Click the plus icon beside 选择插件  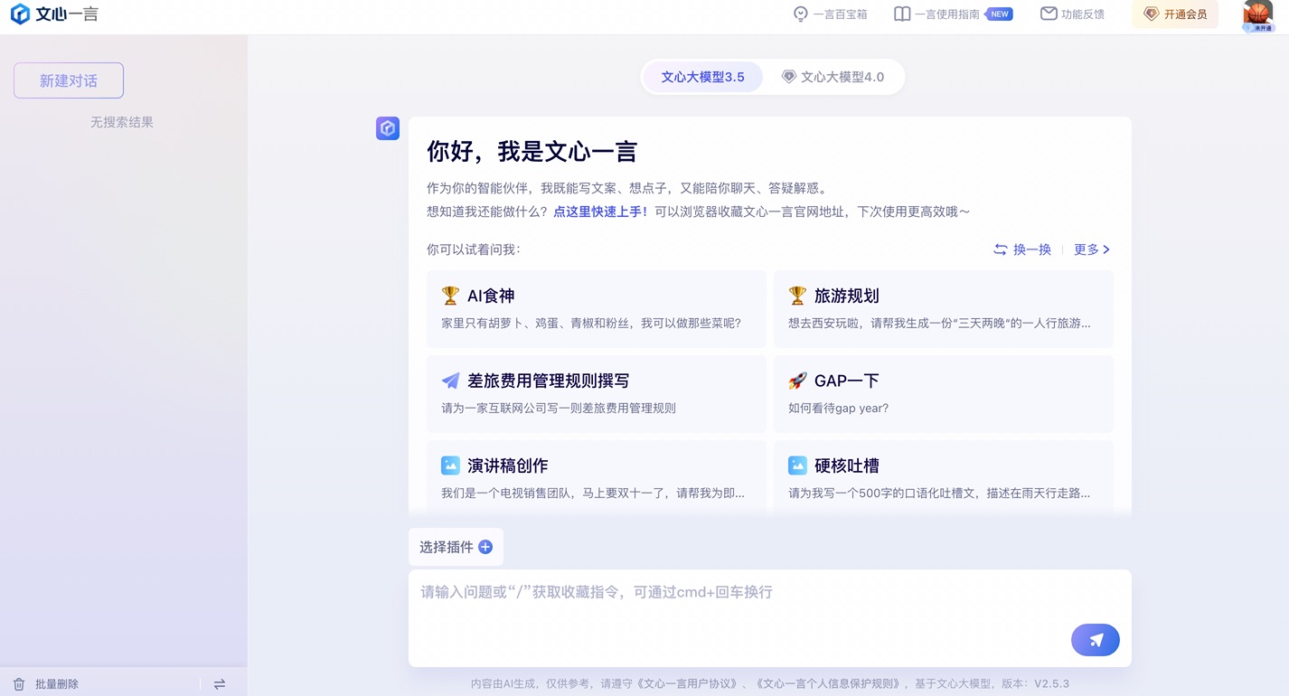pos(485,547)
